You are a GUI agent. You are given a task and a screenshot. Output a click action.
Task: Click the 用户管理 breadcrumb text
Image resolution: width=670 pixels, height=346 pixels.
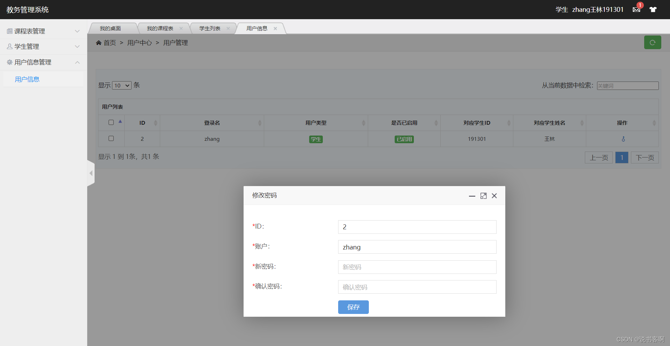tap(176, 43)
